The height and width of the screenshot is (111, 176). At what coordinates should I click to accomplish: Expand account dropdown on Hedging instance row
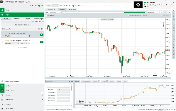tap(29, 41)
